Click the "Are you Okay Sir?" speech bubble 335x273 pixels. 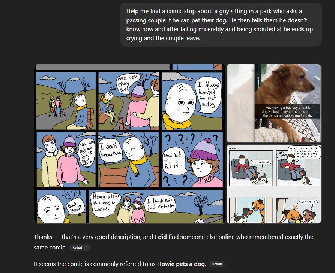coord(128,83)
